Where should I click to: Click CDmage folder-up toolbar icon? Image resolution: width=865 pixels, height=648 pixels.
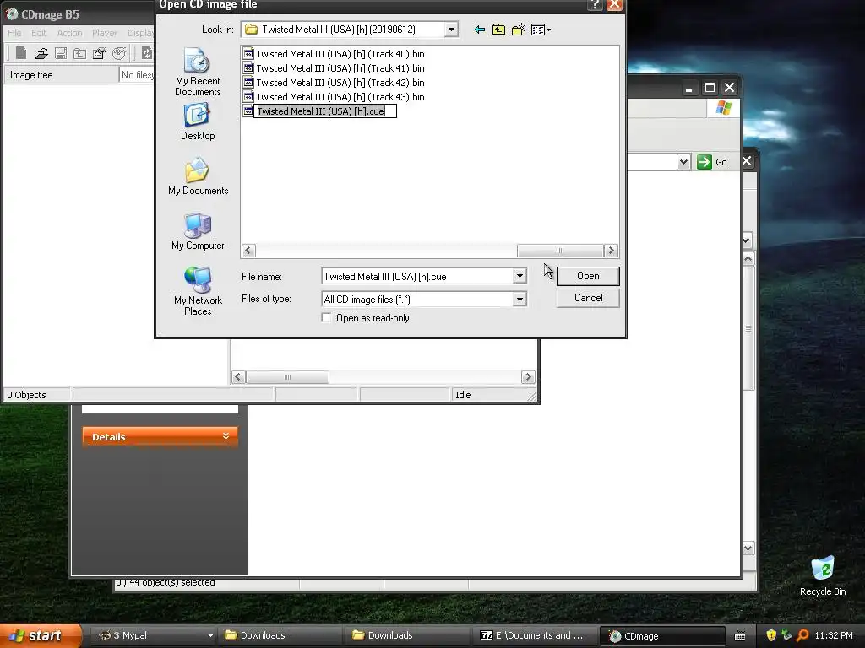click(80, 53)
